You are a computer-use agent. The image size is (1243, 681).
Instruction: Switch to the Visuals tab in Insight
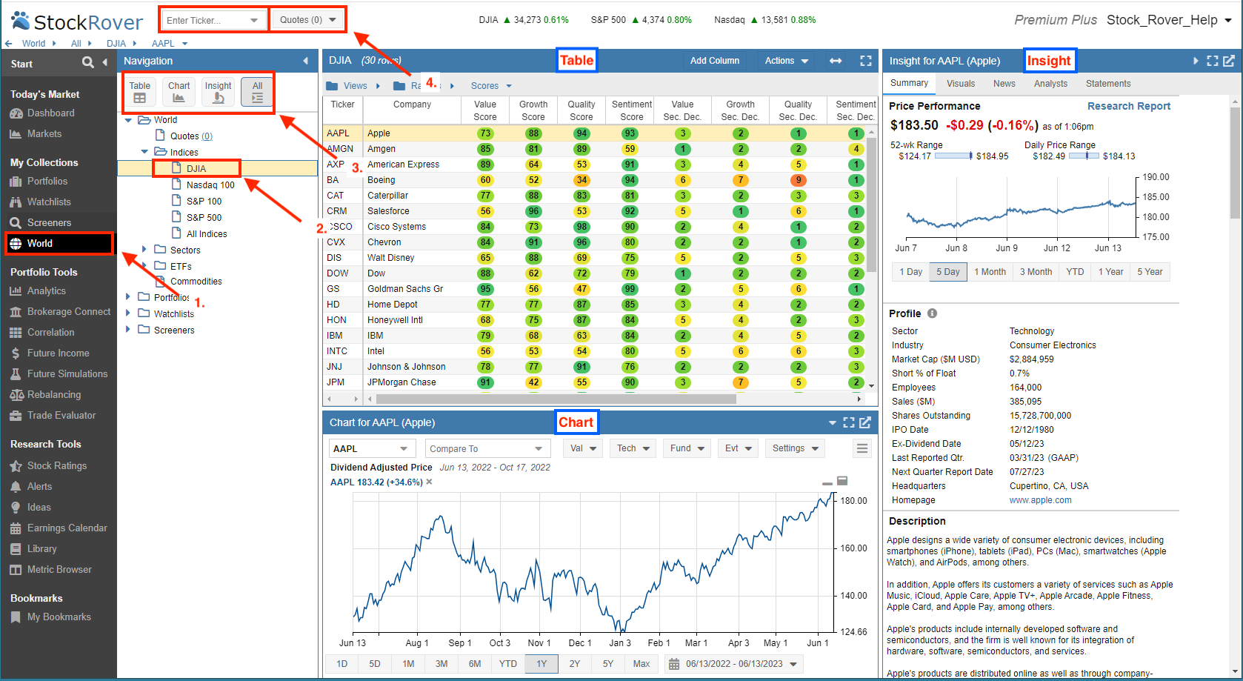961,84
